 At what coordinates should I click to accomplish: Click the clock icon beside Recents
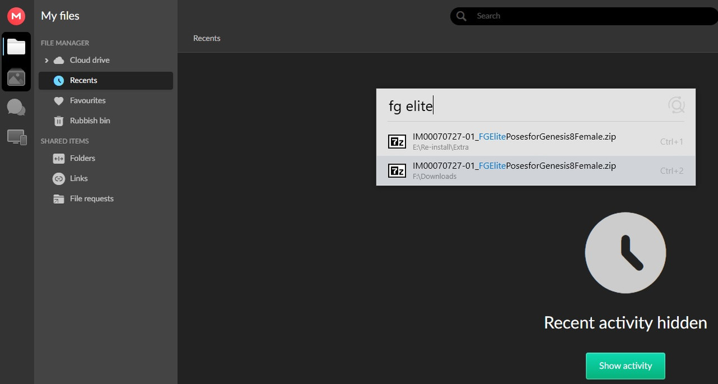[59, 80]
